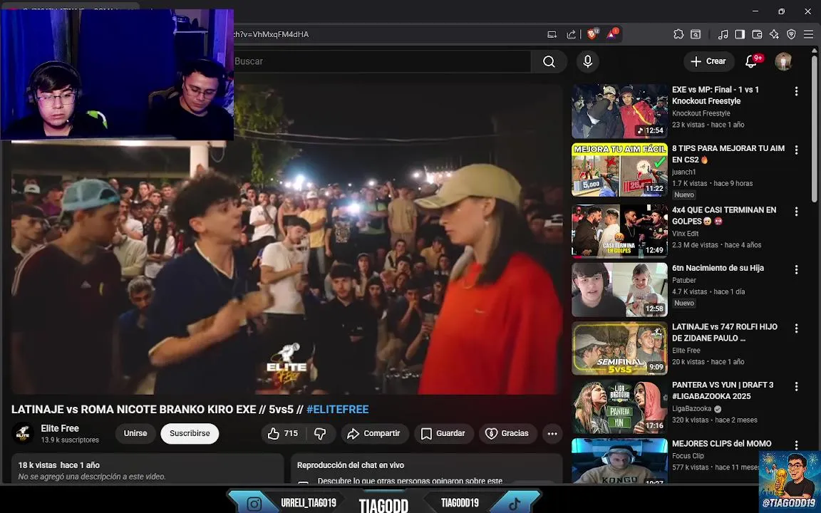821x513 pixels.
Task: Click the Compartir share button
Action: point(374,433)
